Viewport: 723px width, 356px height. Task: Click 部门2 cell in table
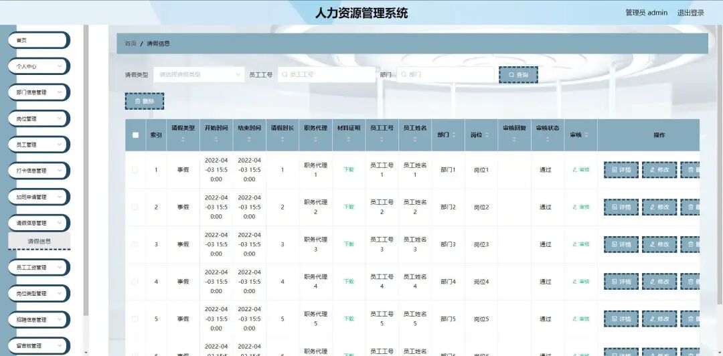[x=448, y=207]
